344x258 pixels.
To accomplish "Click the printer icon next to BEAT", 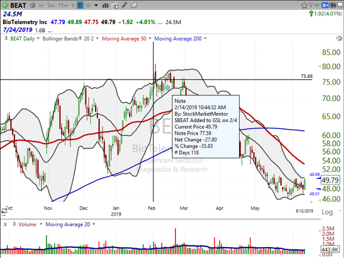I will [x=33, y=5].
